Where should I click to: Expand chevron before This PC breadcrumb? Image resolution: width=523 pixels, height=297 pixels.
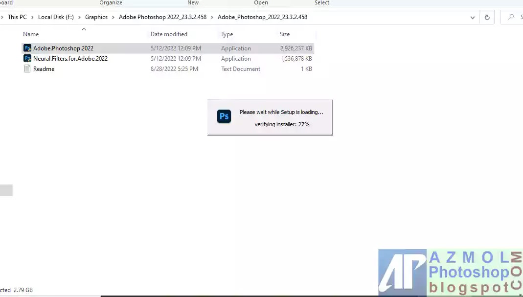(x=2, y=17)
